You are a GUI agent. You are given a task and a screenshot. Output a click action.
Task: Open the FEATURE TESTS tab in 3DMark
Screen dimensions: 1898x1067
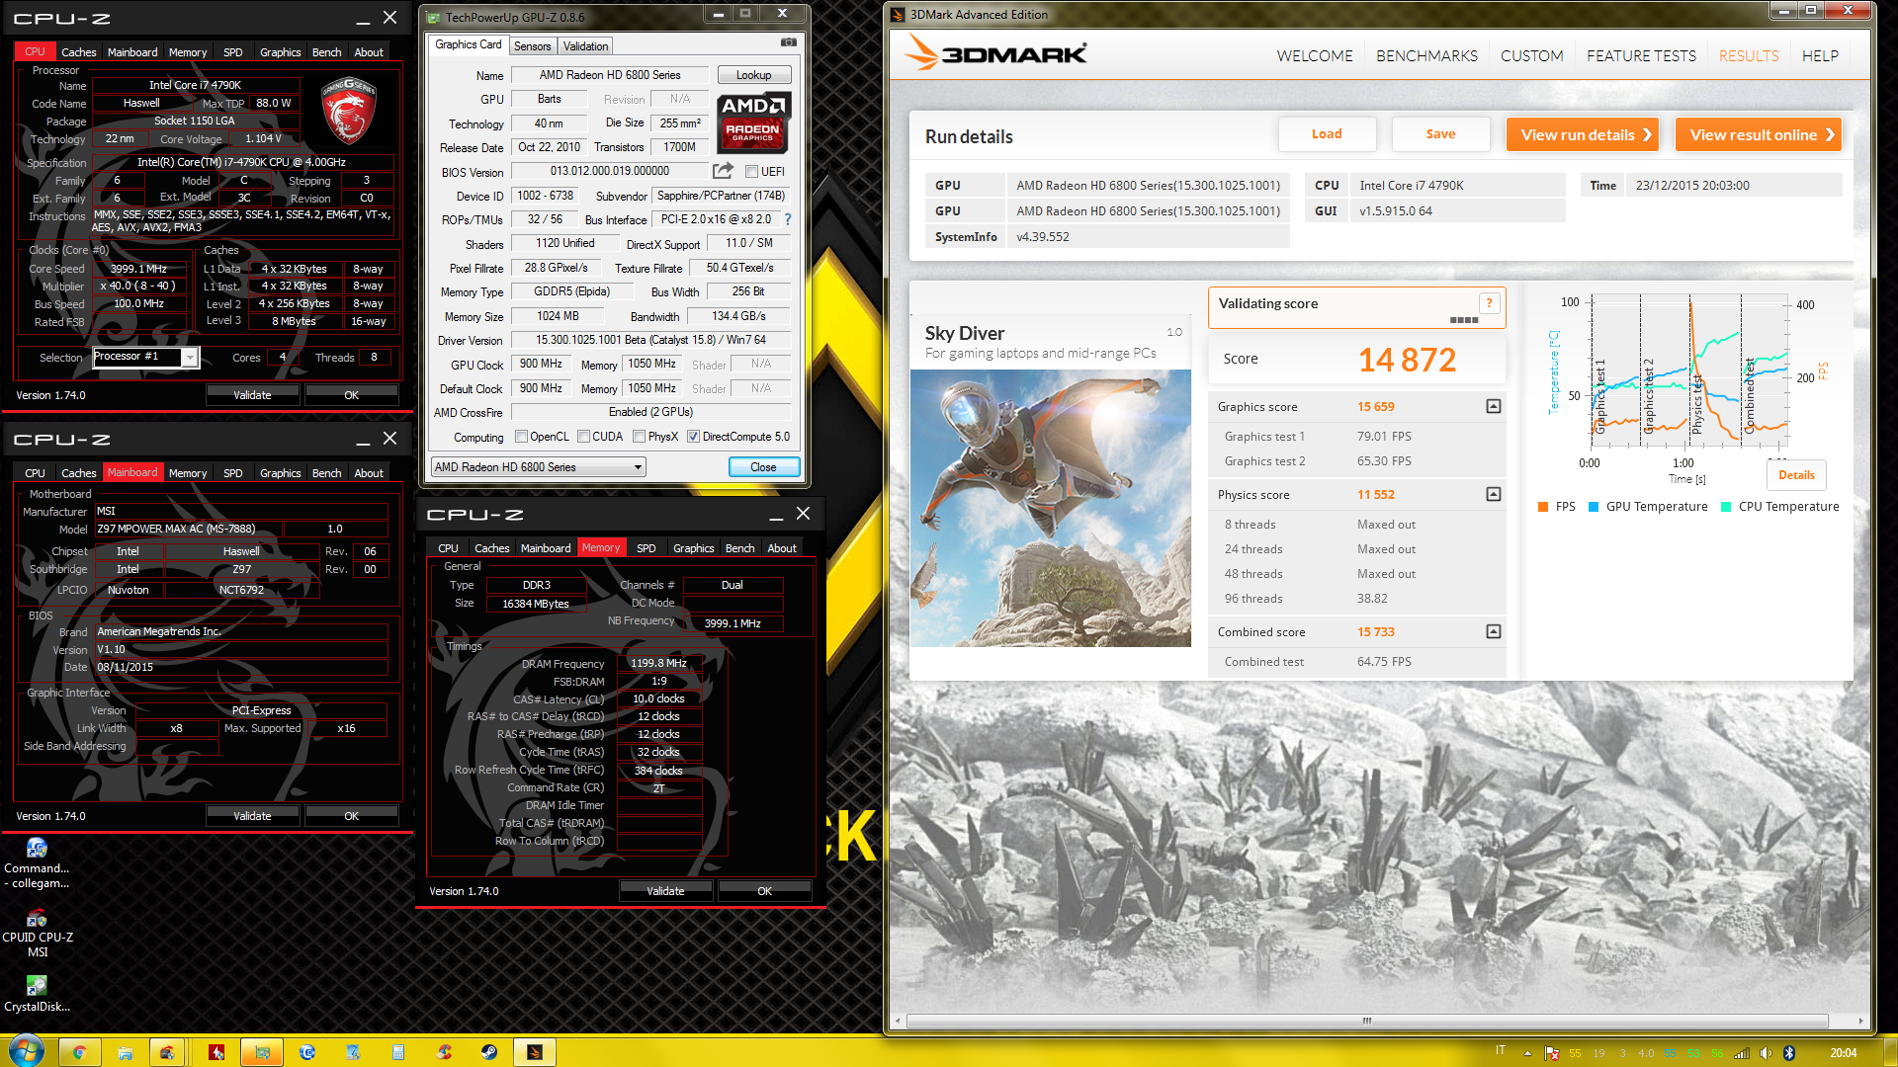click(x=1641, y=56)
